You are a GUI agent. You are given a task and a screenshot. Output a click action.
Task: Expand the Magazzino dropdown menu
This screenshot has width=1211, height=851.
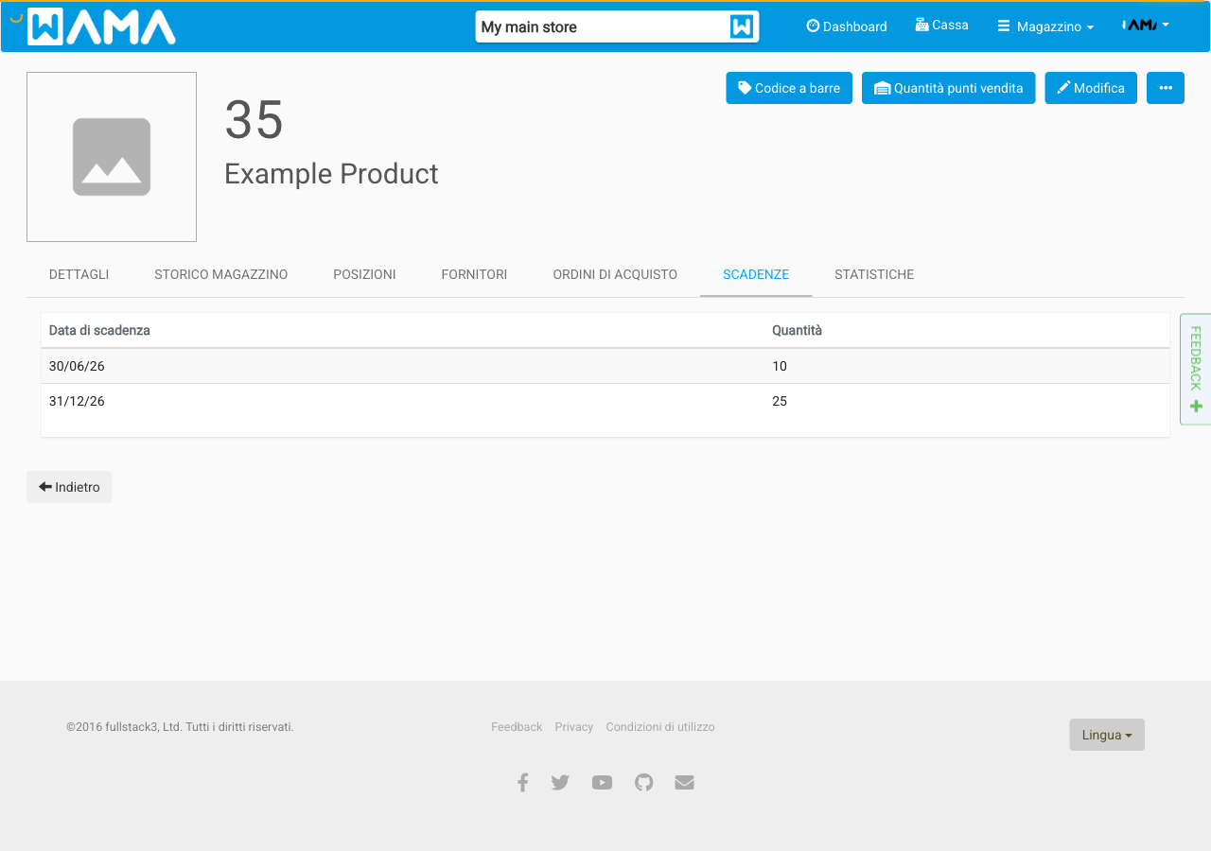pyautogui.click(x=1045, y=26)
